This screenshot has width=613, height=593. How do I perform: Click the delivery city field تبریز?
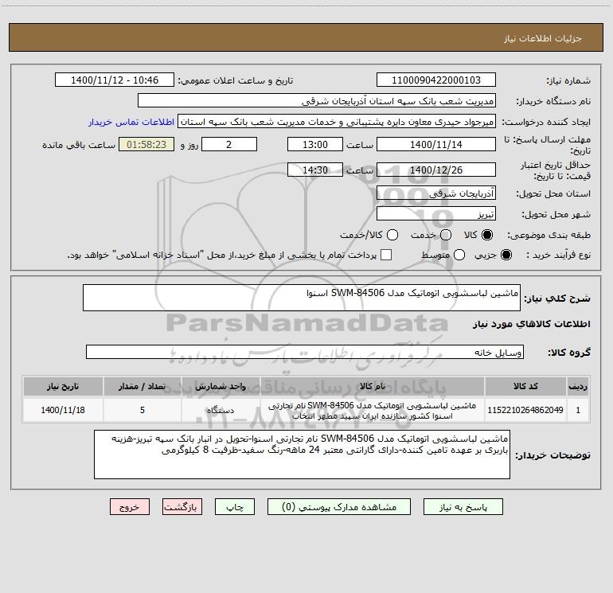436,213
